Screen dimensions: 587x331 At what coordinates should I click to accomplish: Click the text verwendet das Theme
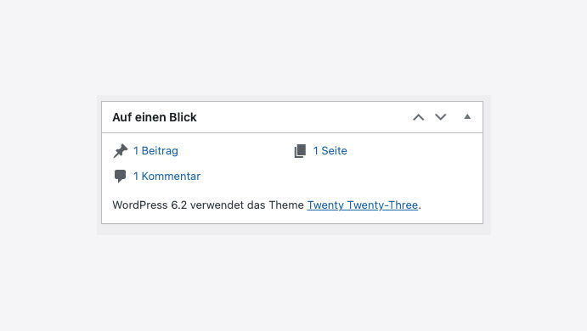[x=247, y=205]
